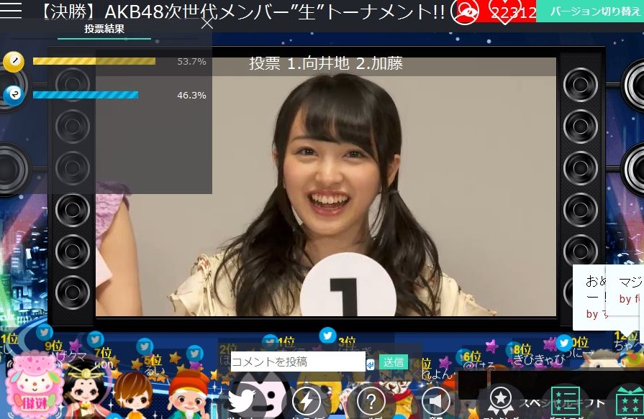
Task: Toggle sound with the speaker icon
Action: pos(436,401)
